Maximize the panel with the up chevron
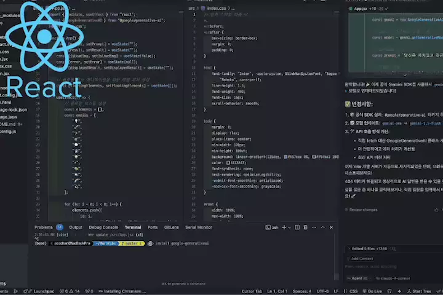The height and width of the screenshot is (295, 443). (322, 227)
